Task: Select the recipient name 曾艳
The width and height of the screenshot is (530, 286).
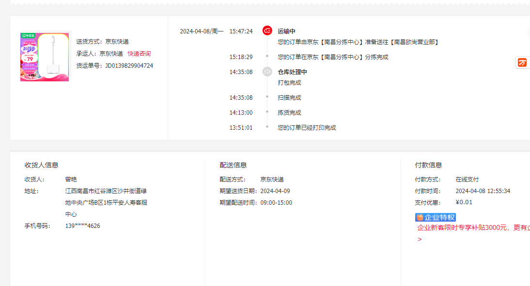Action: [x=71, y=180]
